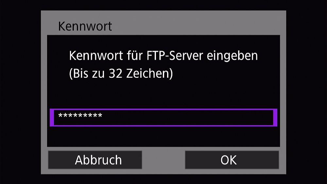Click the purple left edge of the password field
The width and height of the screenshot is (327, 184).
(52, 118)
